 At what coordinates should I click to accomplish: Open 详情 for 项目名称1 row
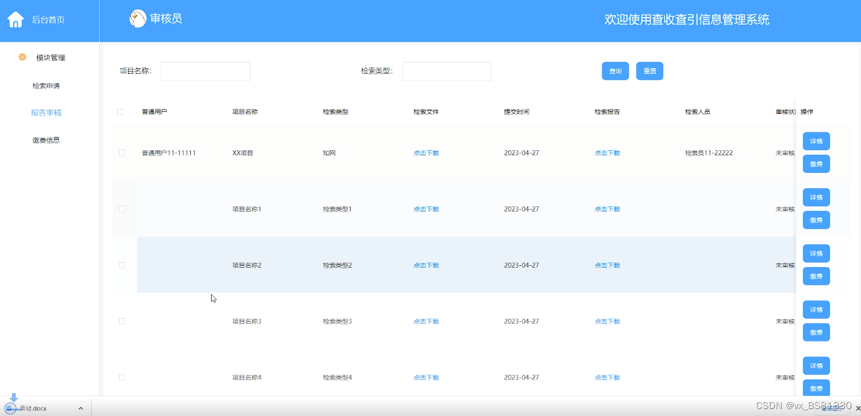pyautogui.click(x=816, y=198)
